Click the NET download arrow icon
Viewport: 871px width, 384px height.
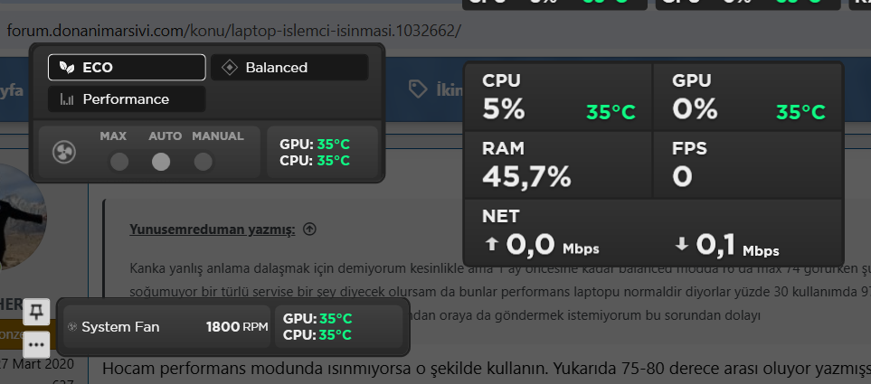pos(682,243)
